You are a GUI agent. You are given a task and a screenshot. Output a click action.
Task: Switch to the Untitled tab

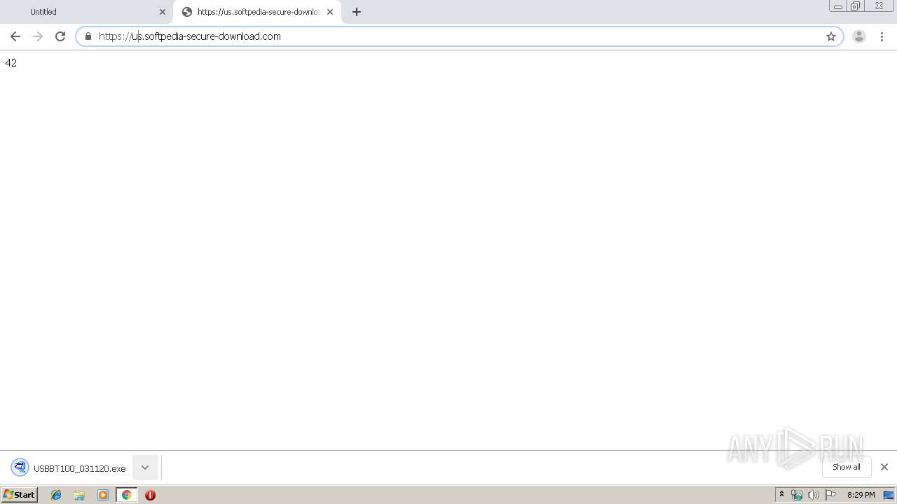click(88, 12)
